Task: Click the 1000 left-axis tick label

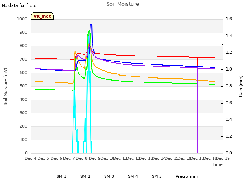Action: (22, 19)
